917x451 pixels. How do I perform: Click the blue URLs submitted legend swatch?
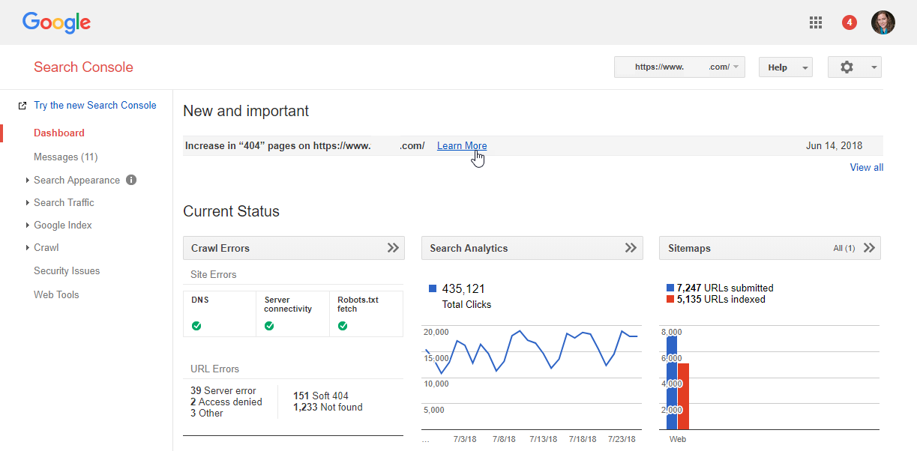click(671, 288)
